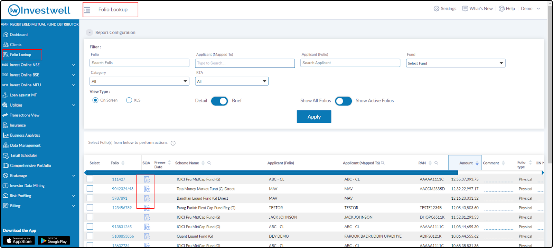Open the Google Play badge

pos(54,240)
